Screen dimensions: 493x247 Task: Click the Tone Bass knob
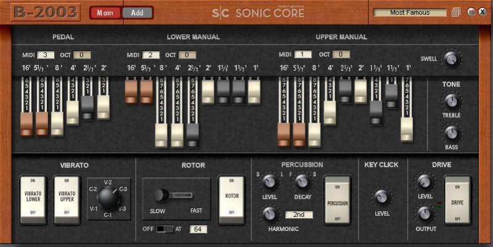tap(452, 133)
